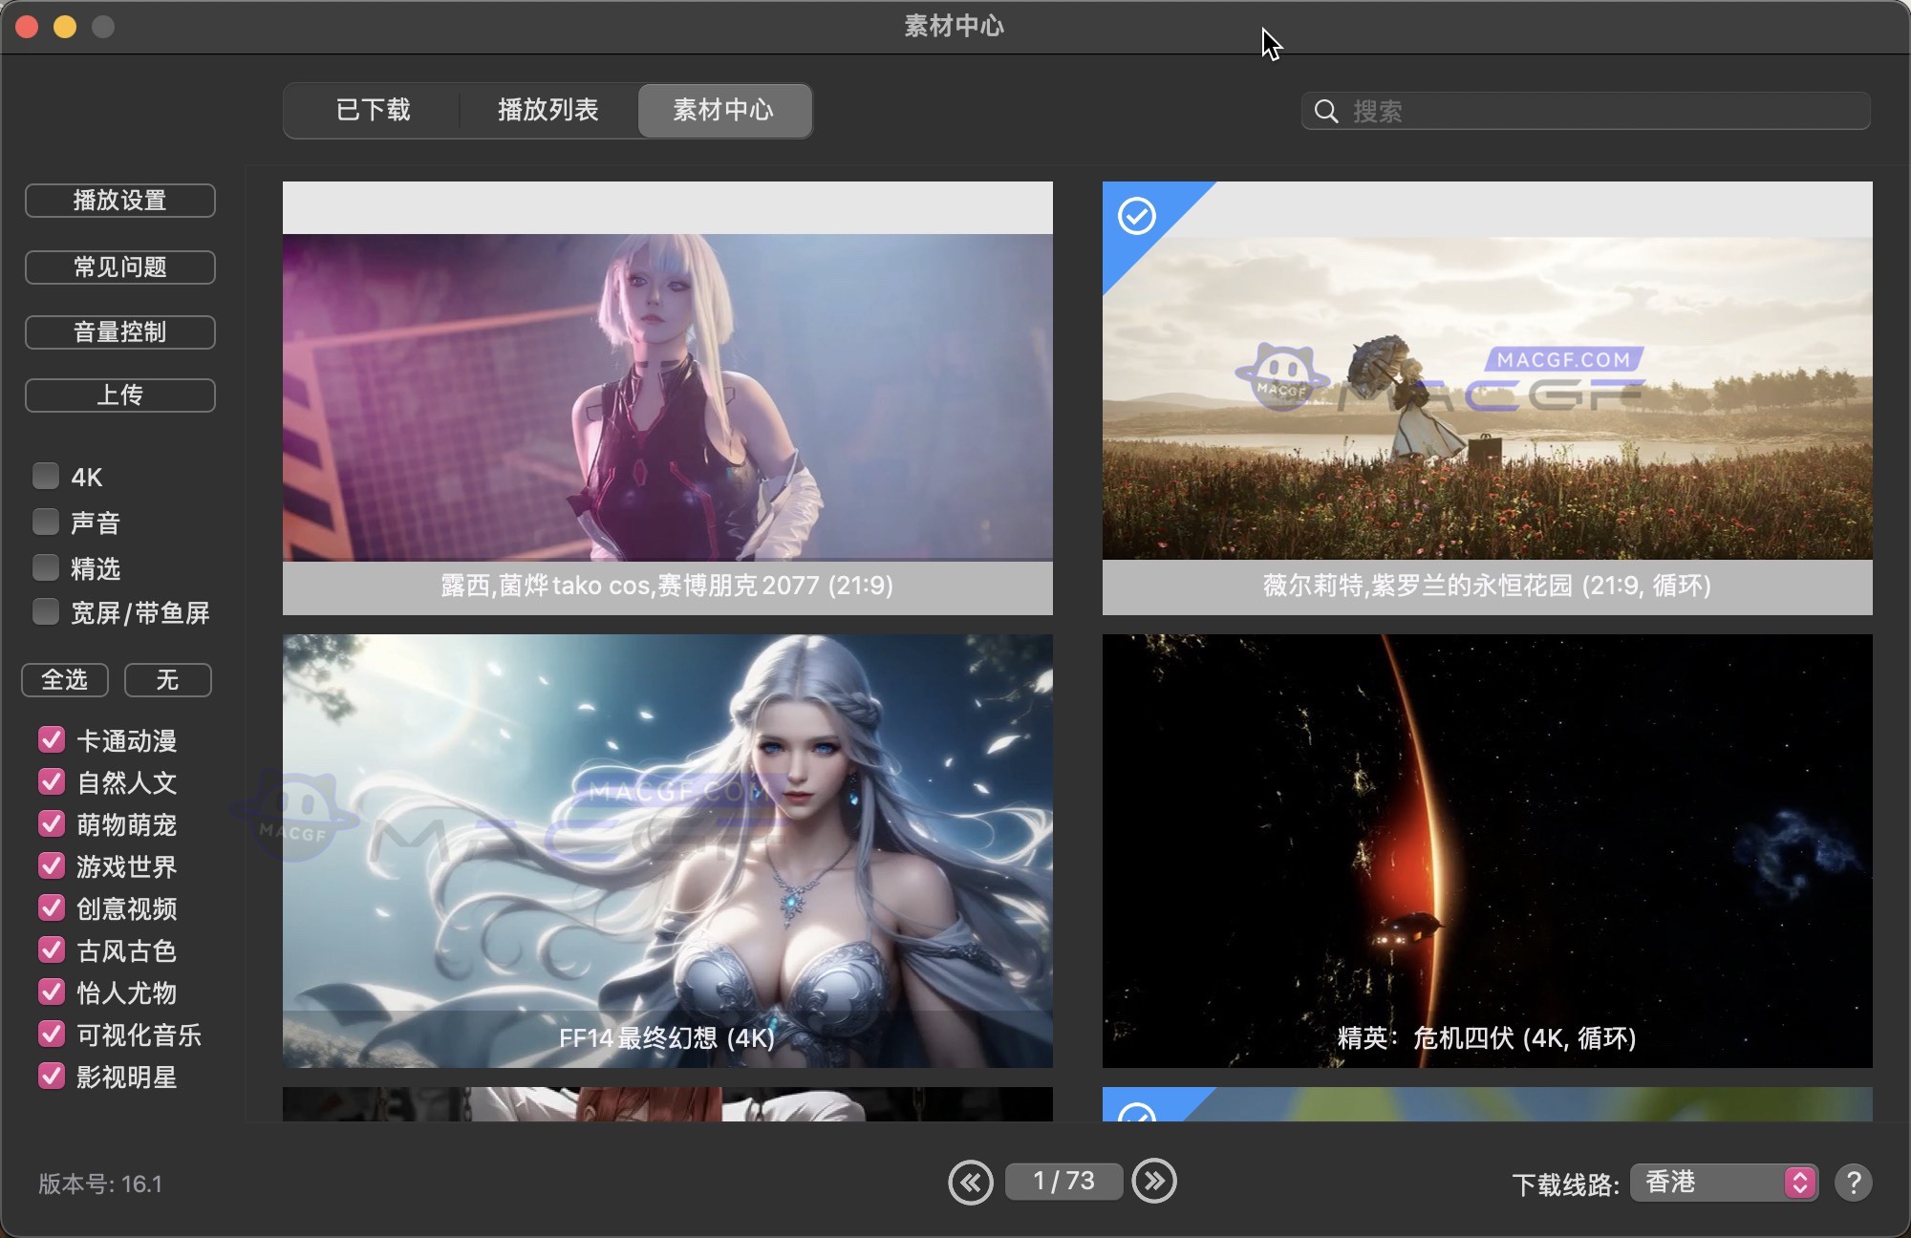Click the 上传 upload button
Screen dimensions: 1911x1238
(x=119, y=395)
